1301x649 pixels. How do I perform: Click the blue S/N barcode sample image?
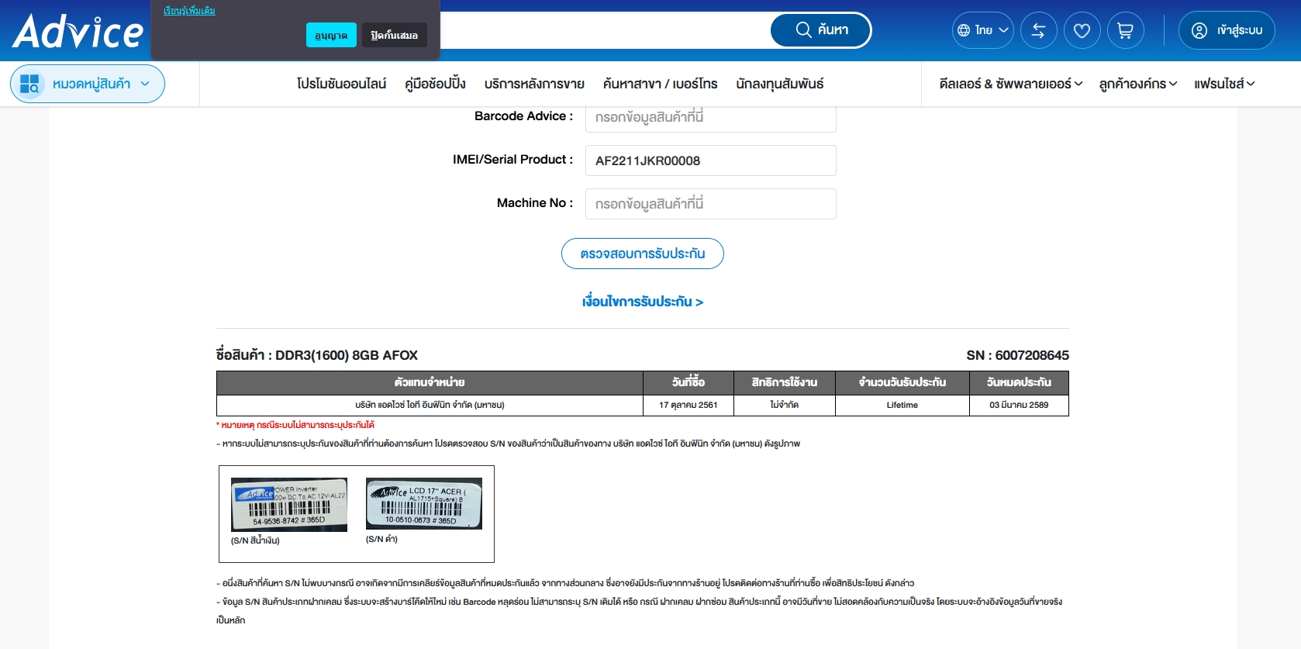288,504
